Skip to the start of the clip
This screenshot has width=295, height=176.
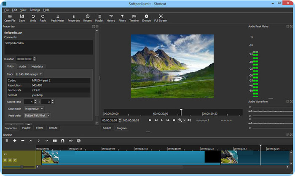pos(150,120)
